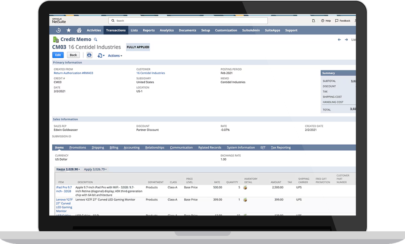The width and height of the screenshot is (405, 244).
Task: Open Lenovo Y27F Curved Gaming Monitor link
Action: coord(64,205)
